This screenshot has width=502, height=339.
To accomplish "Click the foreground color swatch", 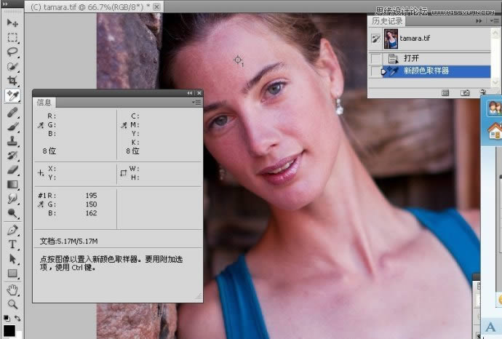I will tap(9, 331).
